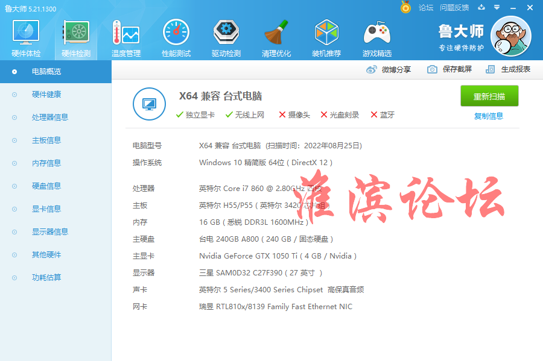Open 清理优化 cleanup broom tool
543x361 pixels.
[x=276, y=38]
